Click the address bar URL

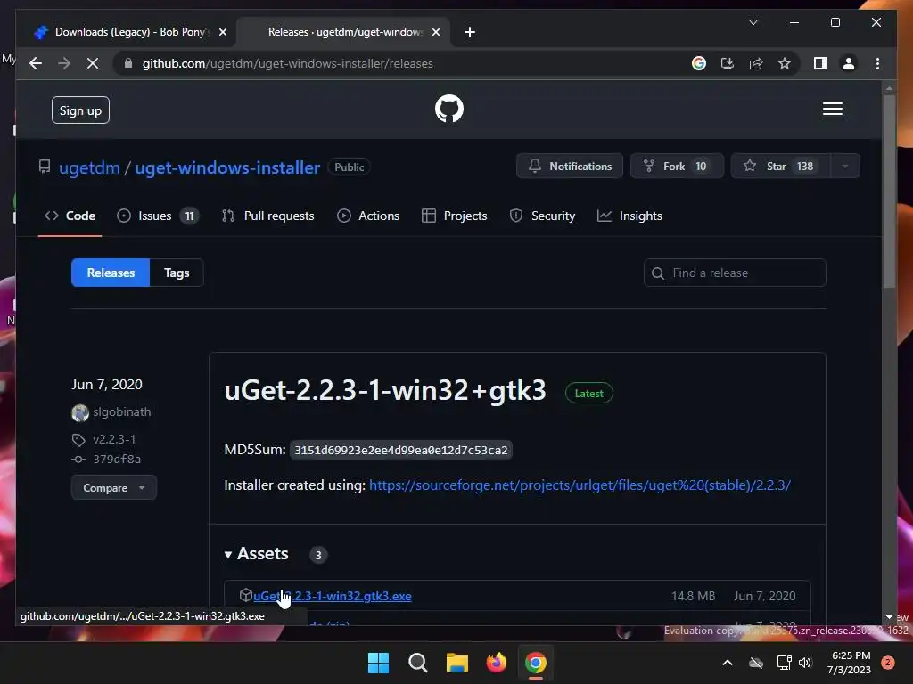pos(288,63)
